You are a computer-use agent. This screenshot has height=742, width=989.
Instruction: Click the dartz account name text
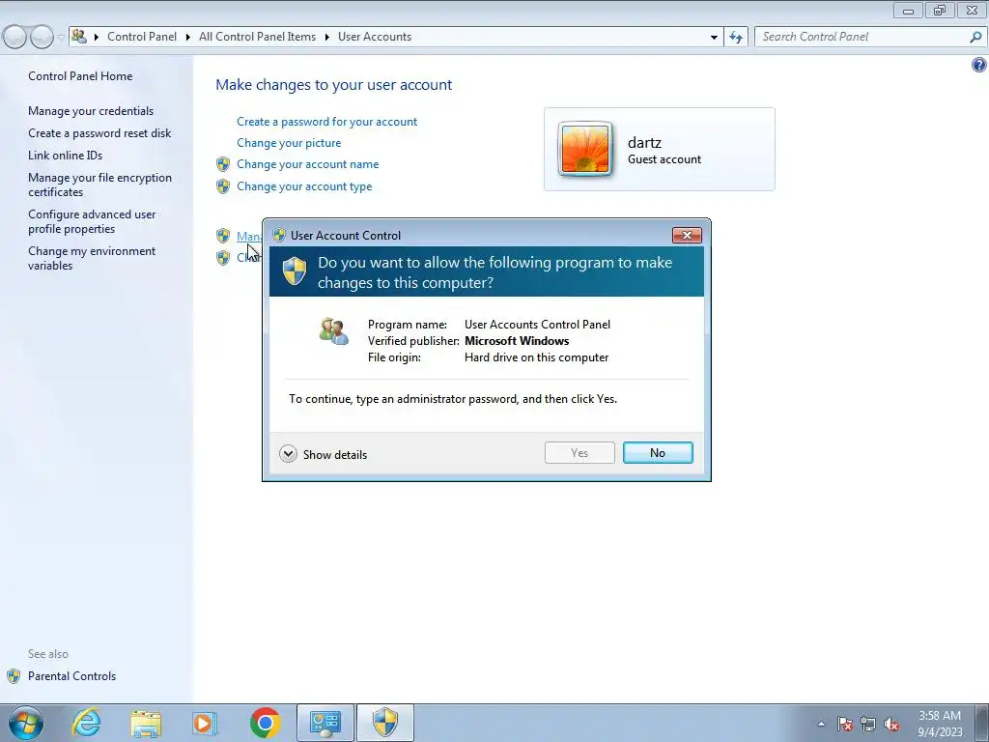click(x=644, y=143)
